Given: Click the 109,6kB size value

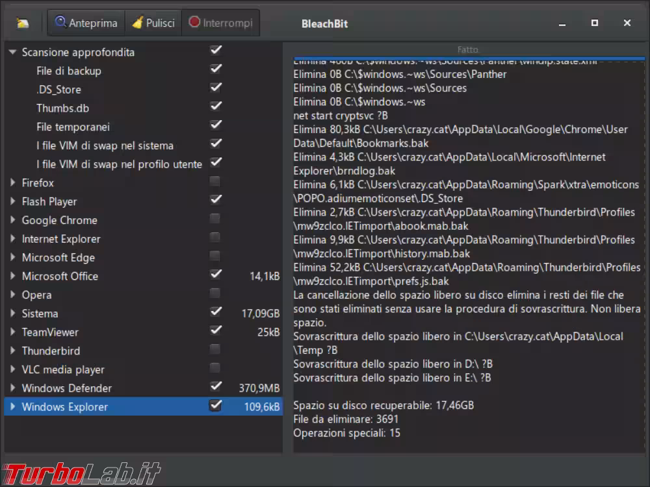Looking at the screenshot, I should click(261, 406).
